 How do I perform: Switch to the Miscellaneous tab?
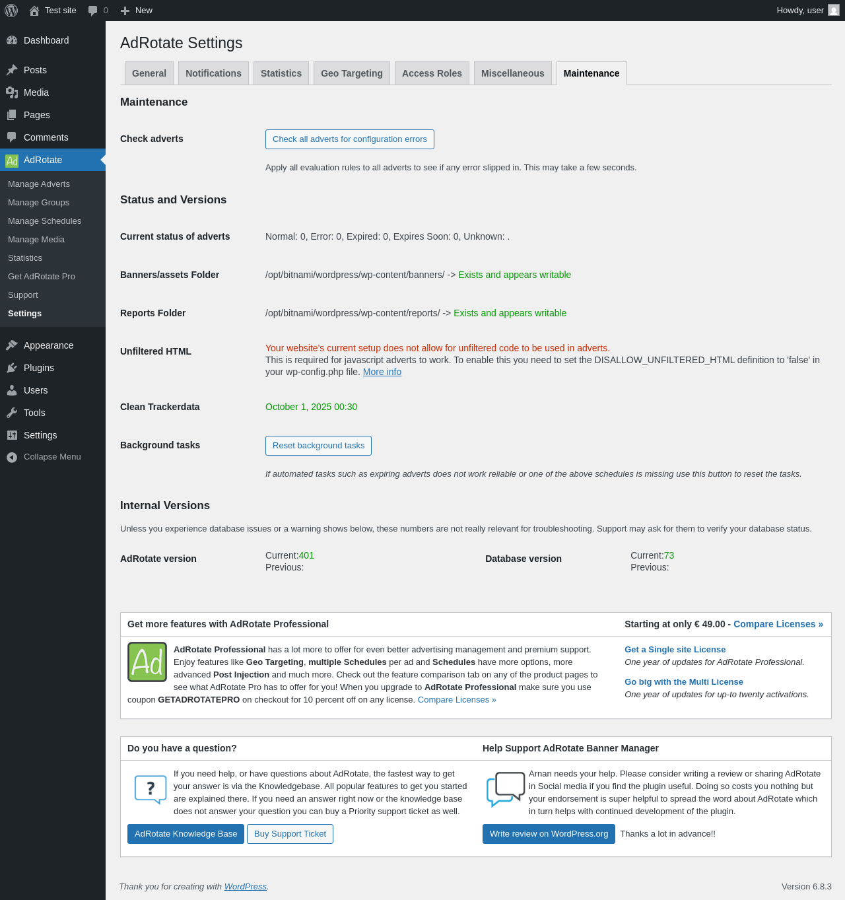[x=513, y=73]
